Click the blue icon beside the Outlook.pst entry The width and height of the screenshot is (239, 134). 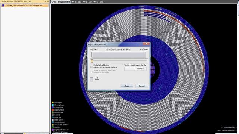pyautogui.click(x=3, y=6)
